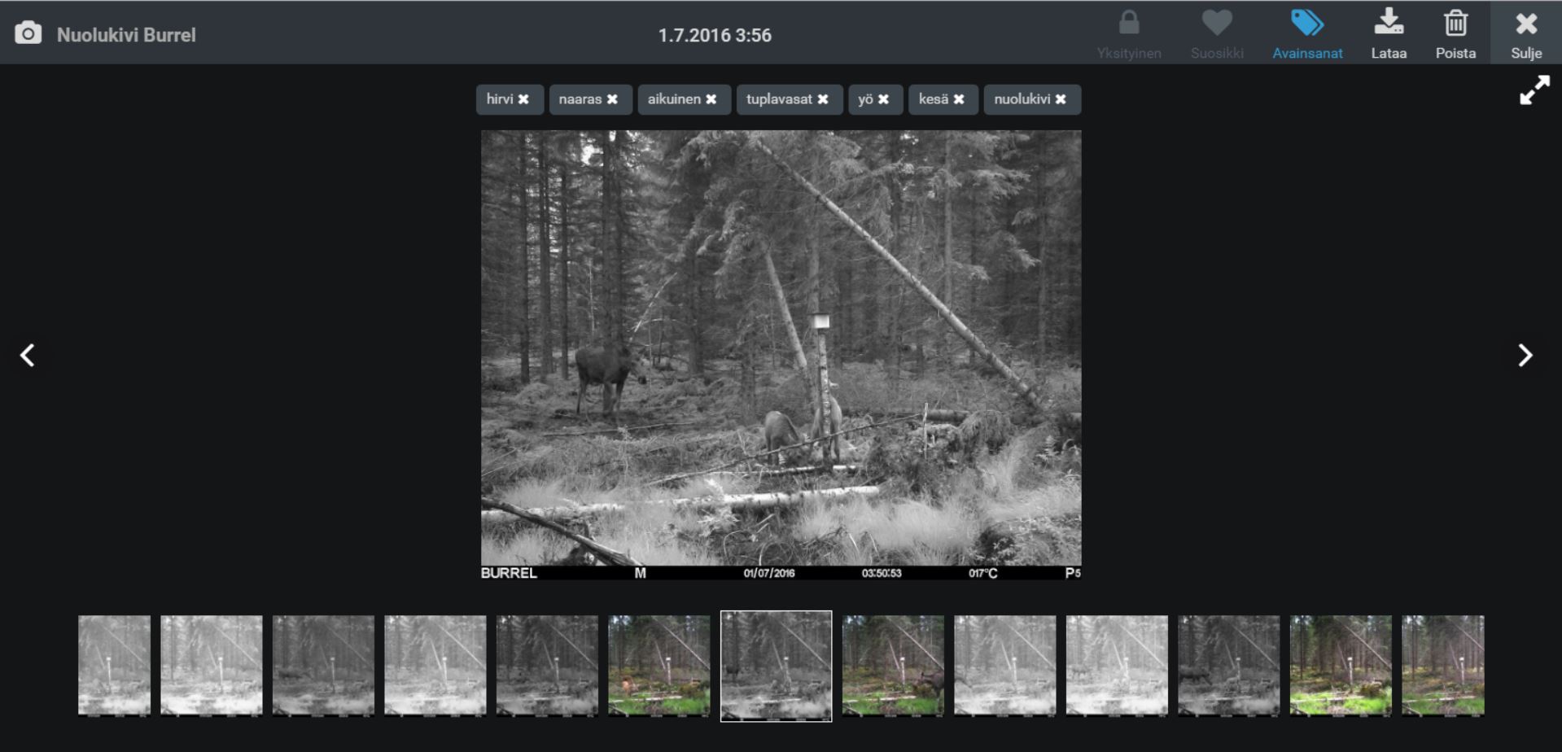1562x752 pixels.
Task: Select the highlighted current thumbnail
Action: pos(777,666)
